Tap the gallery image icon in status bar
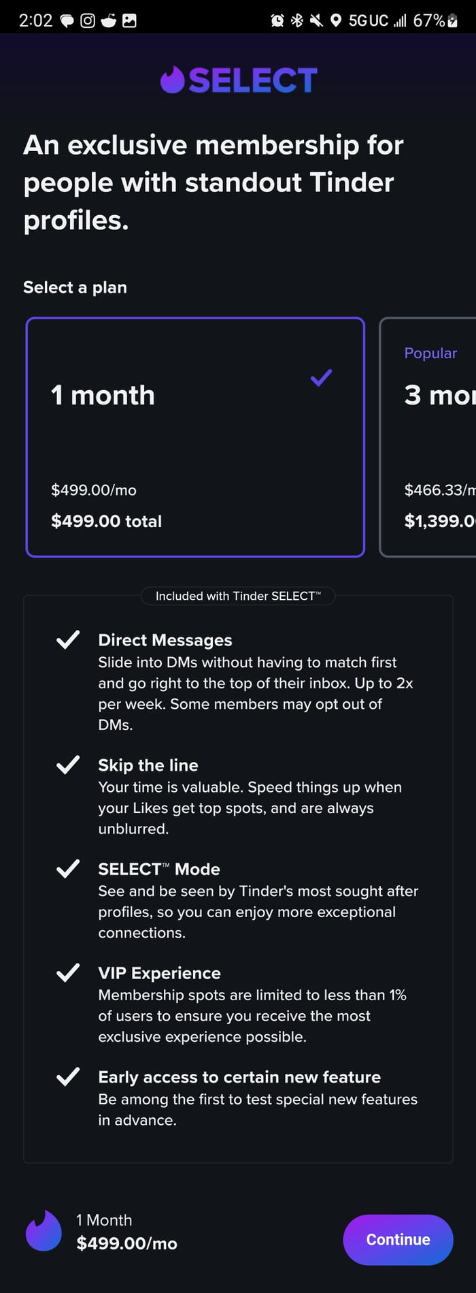476x1293 pixels. pyautogui.click(x=129, y=20)
